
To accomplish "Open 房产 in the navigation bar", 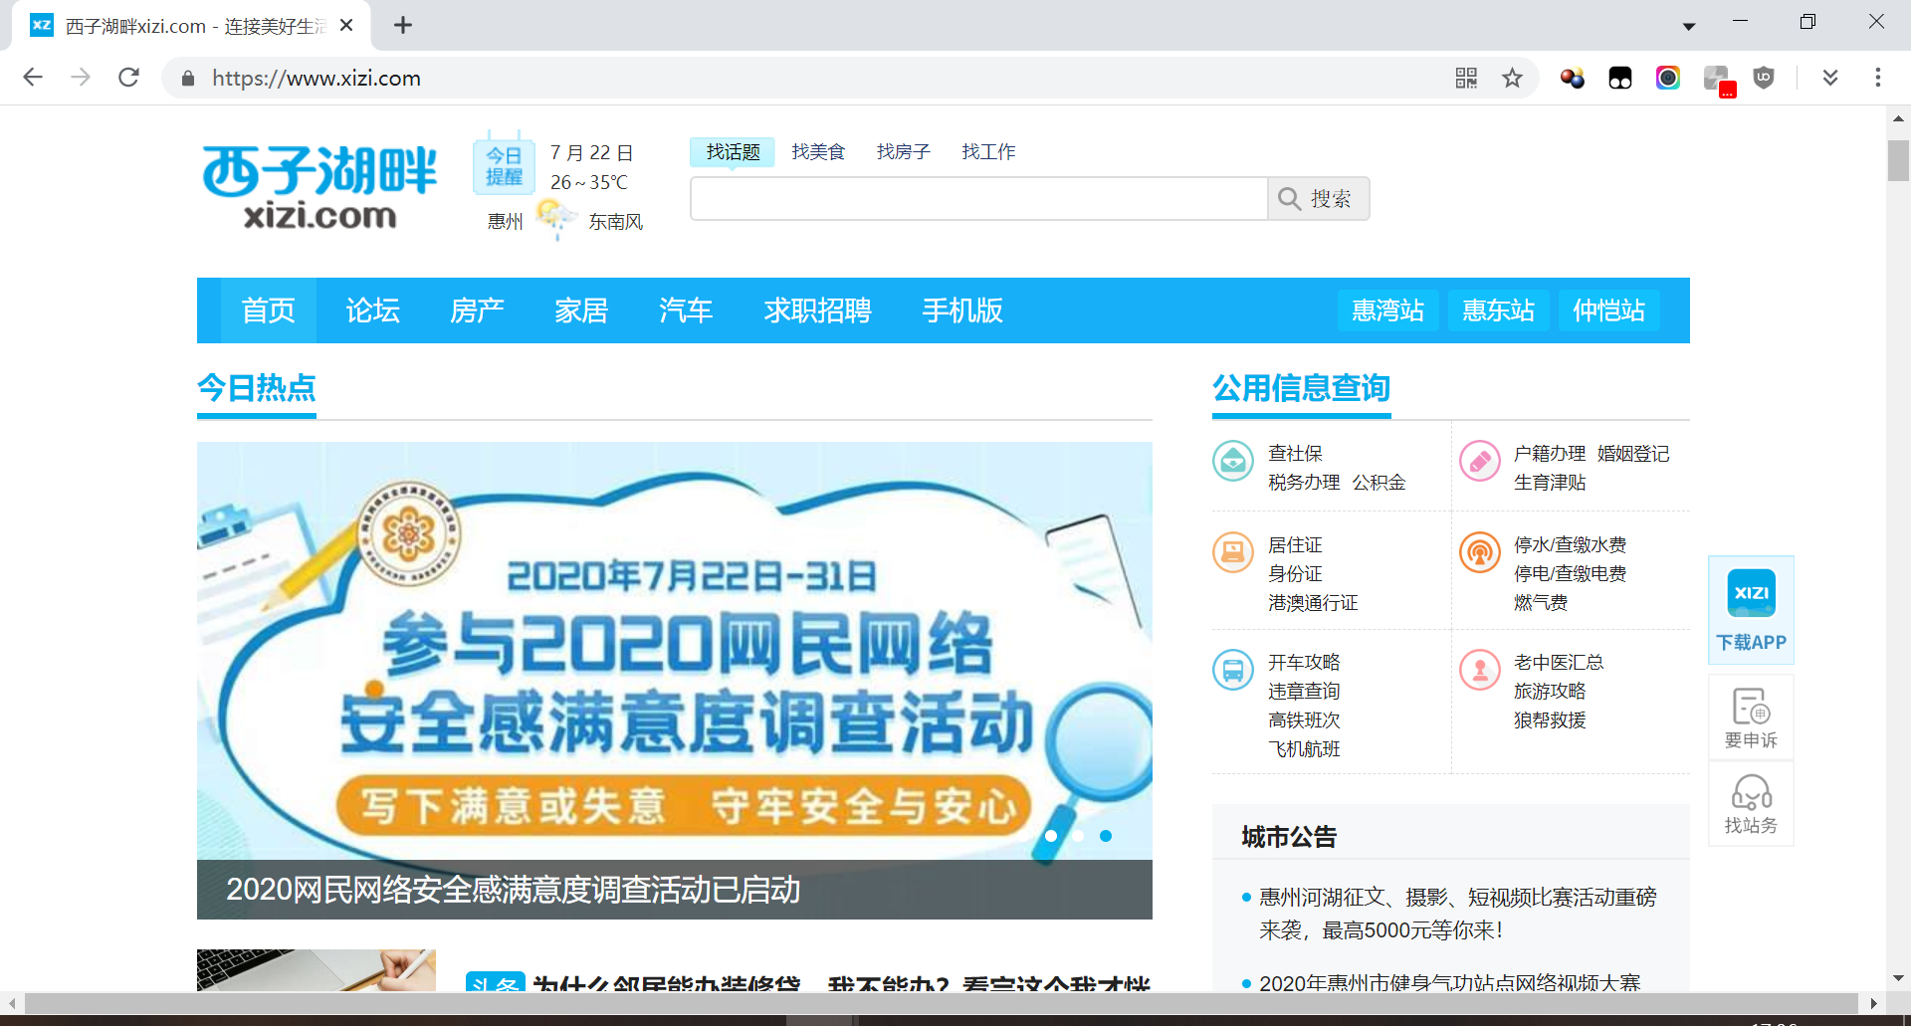I will [478, 310].
